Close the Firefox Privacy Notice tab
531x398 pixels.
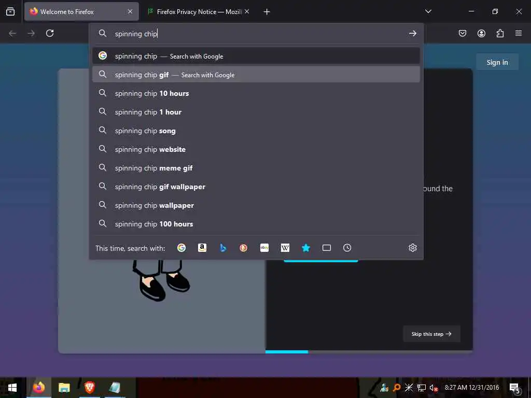tap(247, 11)
